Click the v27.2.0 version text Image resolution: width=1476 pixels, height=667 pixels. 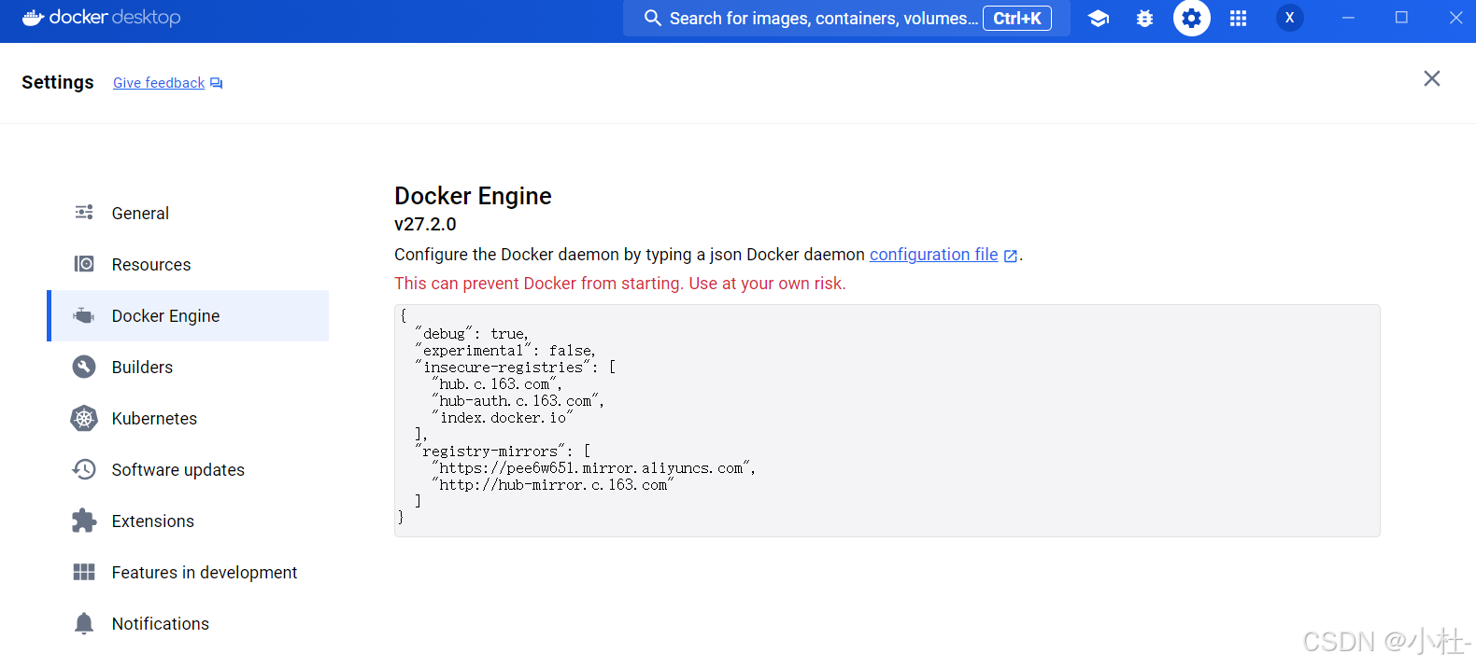[x=425, y=224]
